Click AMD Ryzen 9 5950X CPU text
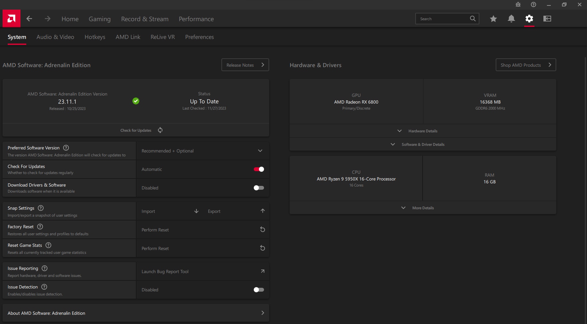This screenshot has height=324, width=587. click(356, 179)
